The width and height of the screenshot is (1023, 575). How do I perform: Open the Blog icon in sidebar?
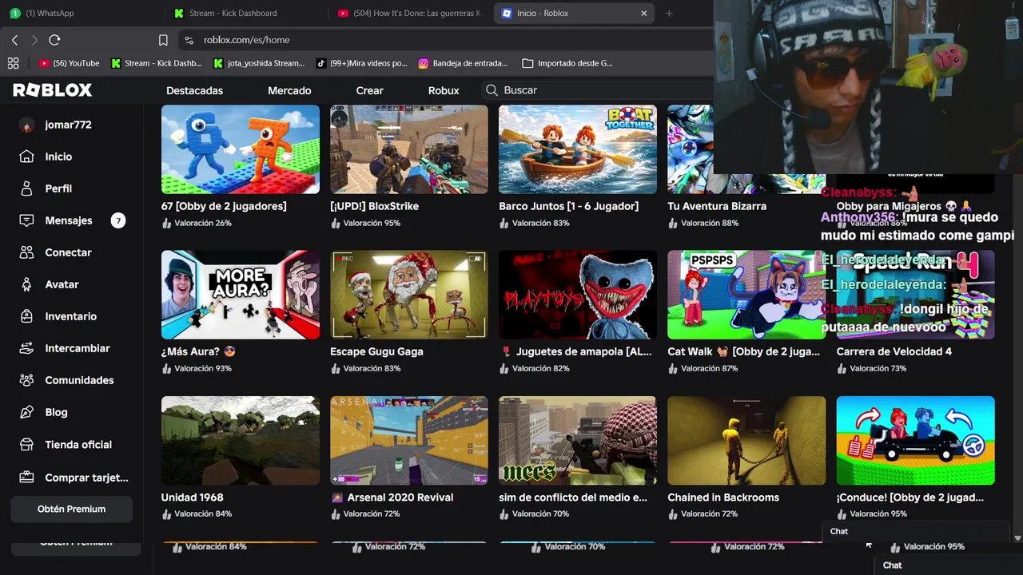(26, 412)
